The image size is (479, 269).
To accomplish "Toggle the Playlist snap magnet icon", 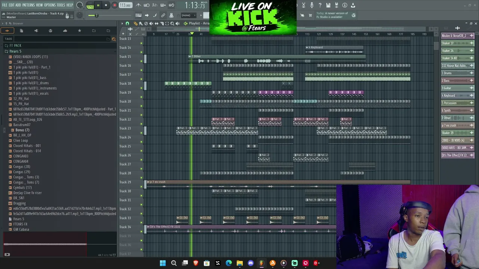I will [127, 24].
